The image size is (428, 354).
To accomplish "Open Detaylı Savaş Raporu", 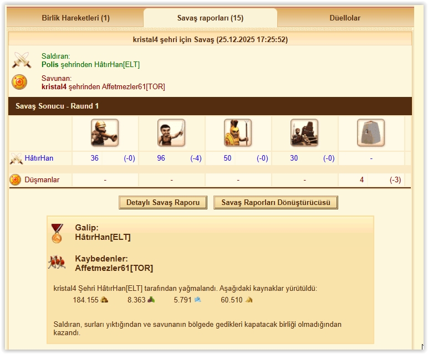I will [x=163, y=203].
